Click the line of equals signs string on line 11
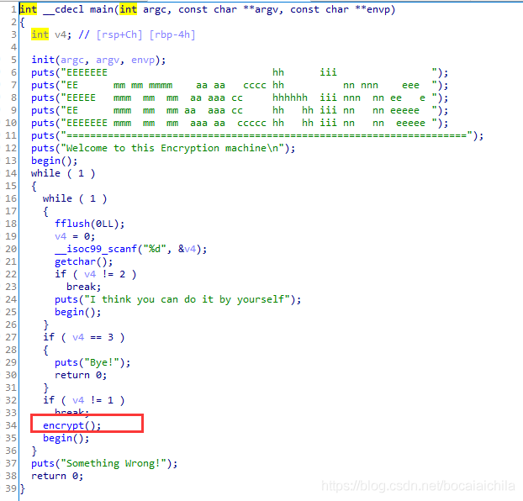Screen dimensions: 523x501 tap(267, 135)
